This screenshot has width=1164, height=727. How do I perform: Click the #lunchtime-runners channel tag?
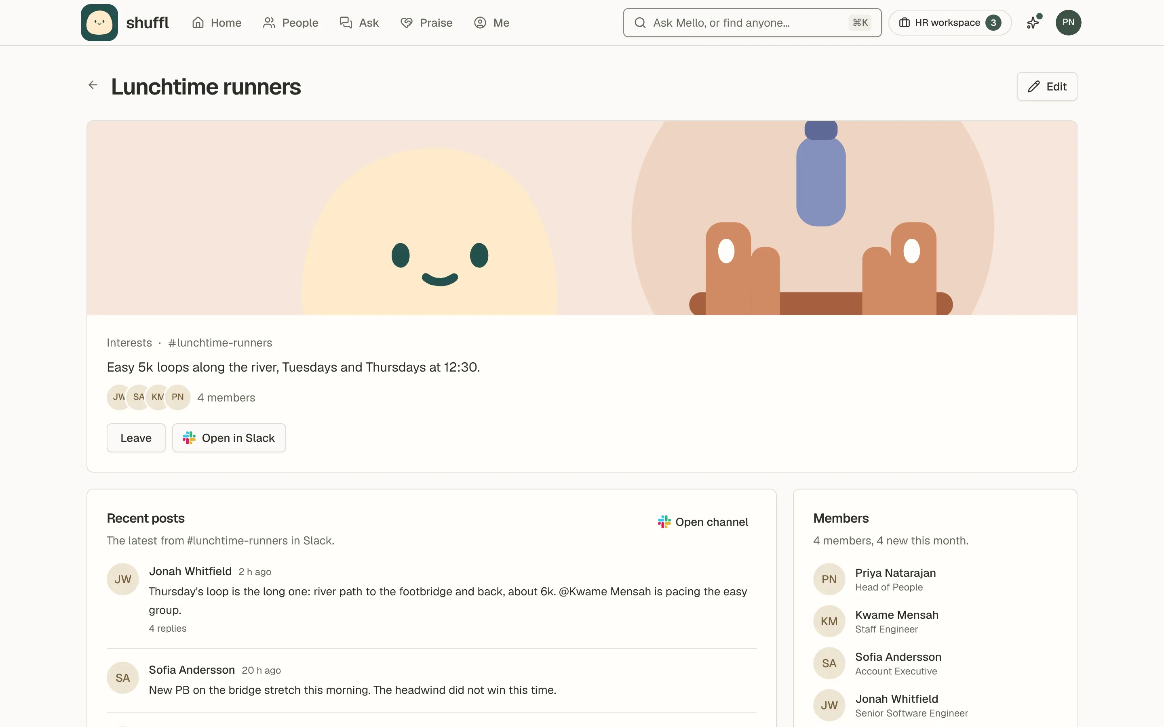click(x=220, y=342)
